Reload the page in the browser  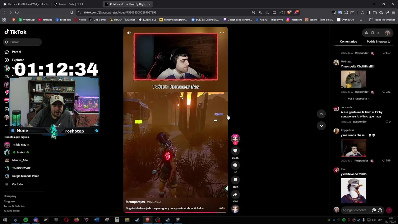point(17,12)
